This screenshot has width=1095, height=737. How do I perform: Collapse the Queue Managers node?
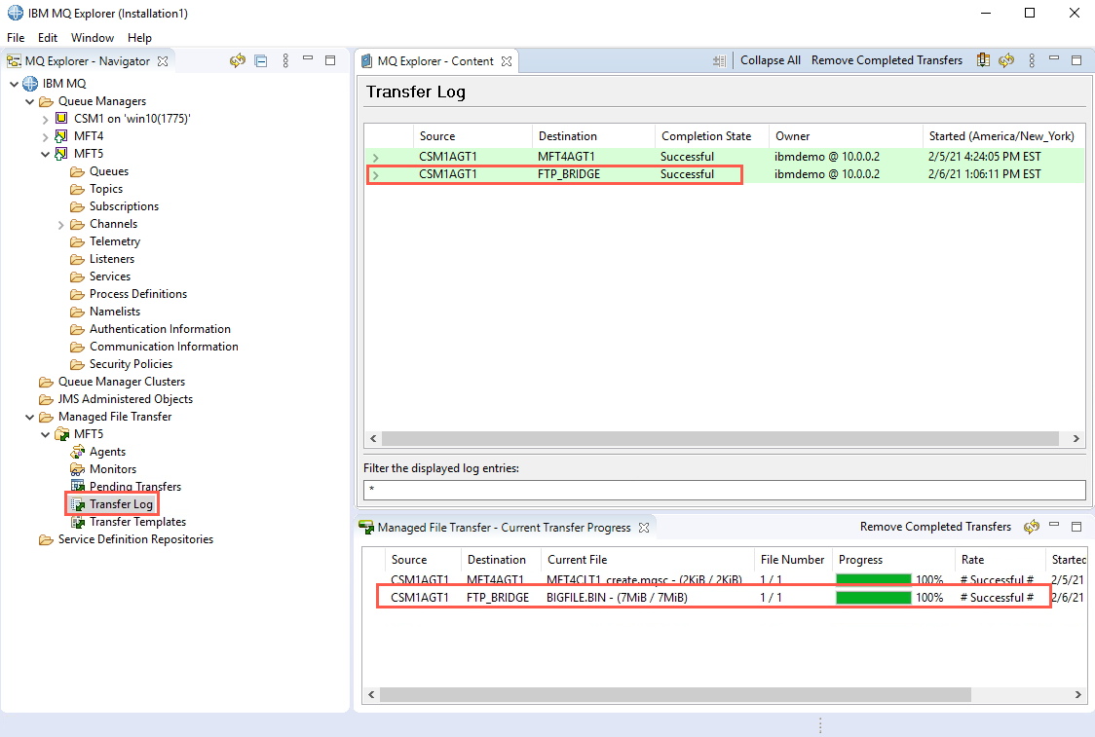coord(29,101)
